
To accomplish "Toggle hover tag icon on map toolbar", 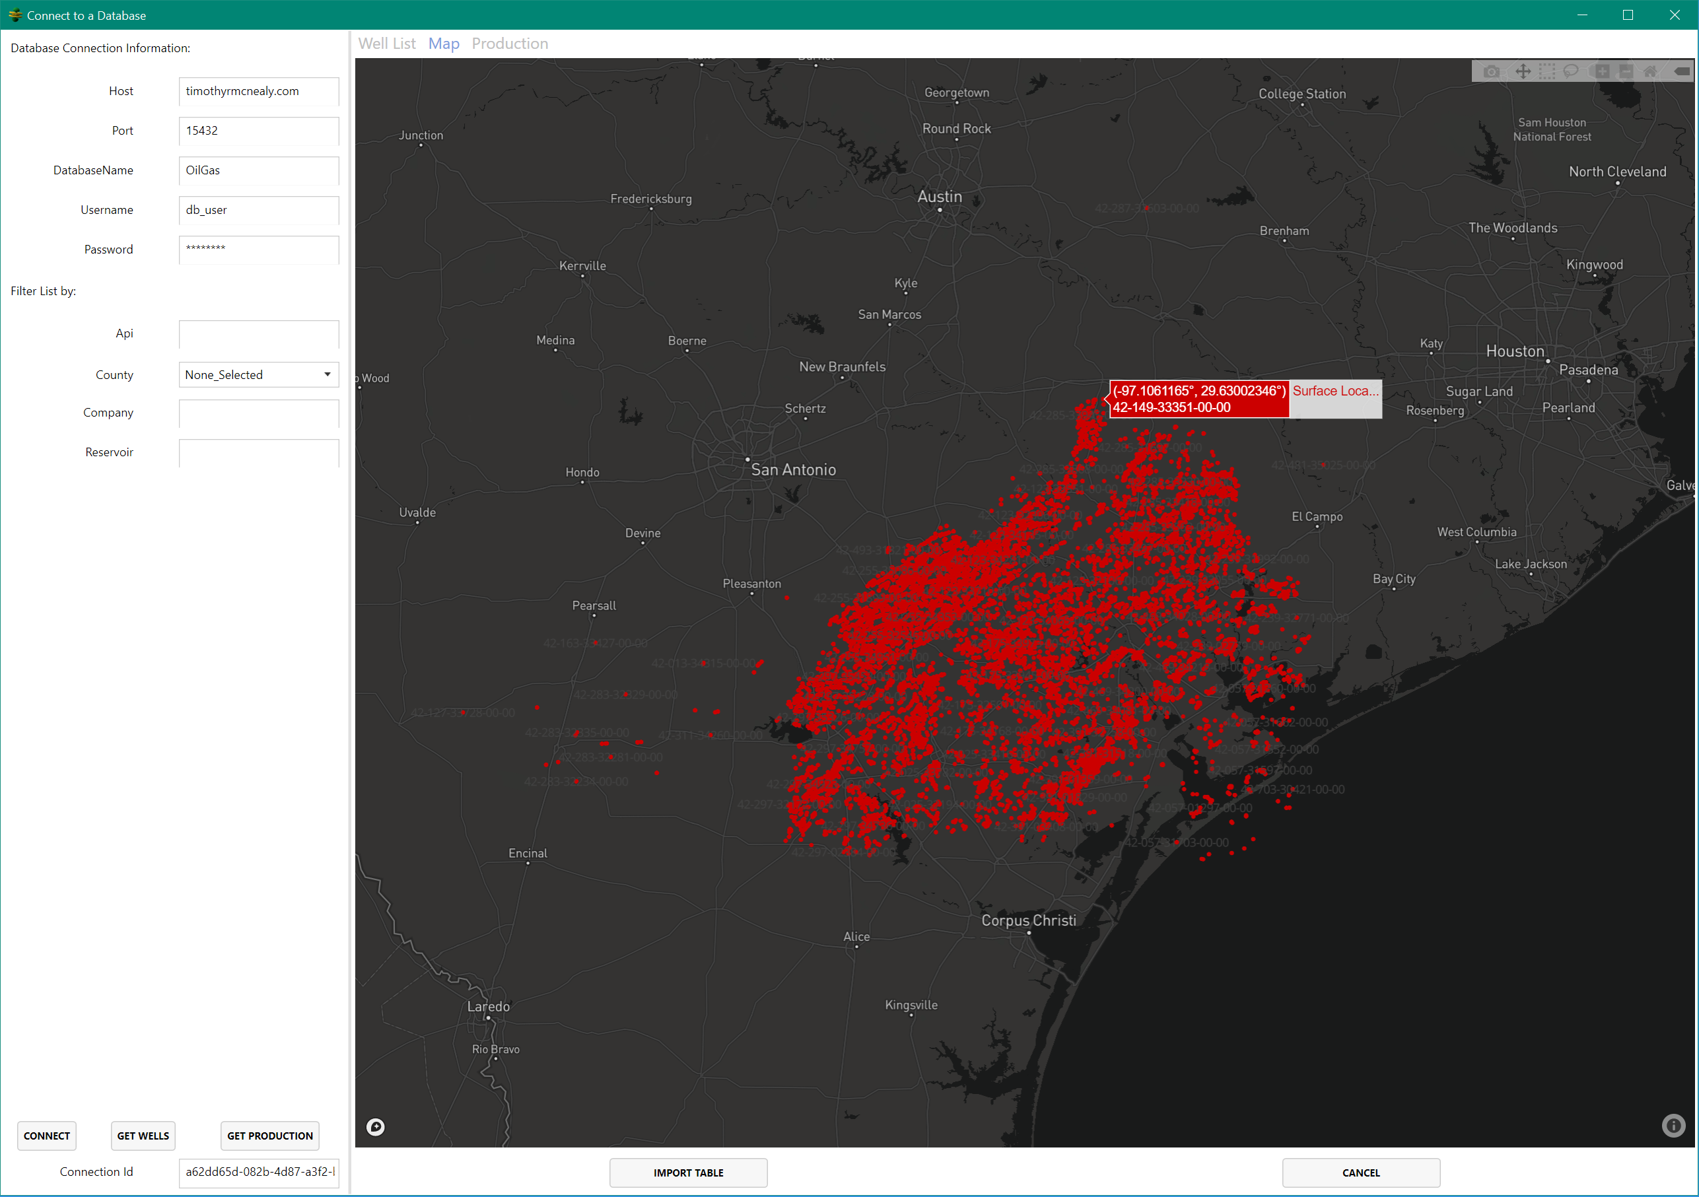I will [1681, 72].
